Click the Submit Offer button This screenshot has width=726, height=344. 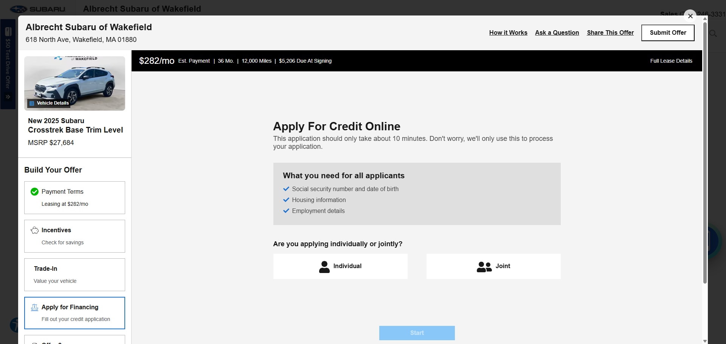click(668, 33)
